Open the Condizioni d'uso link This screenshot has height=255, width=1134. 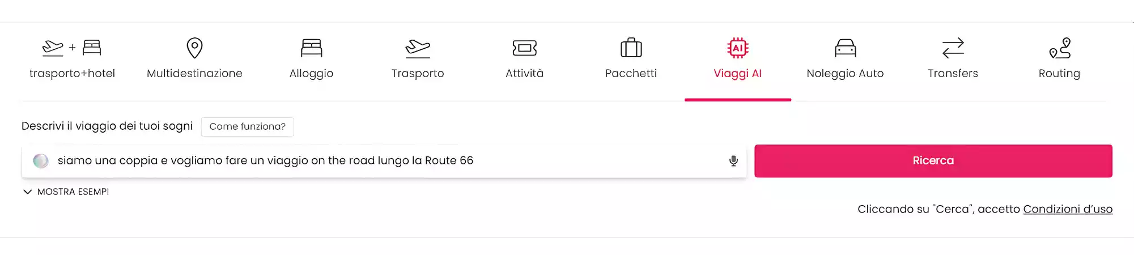click(1067, 209)
